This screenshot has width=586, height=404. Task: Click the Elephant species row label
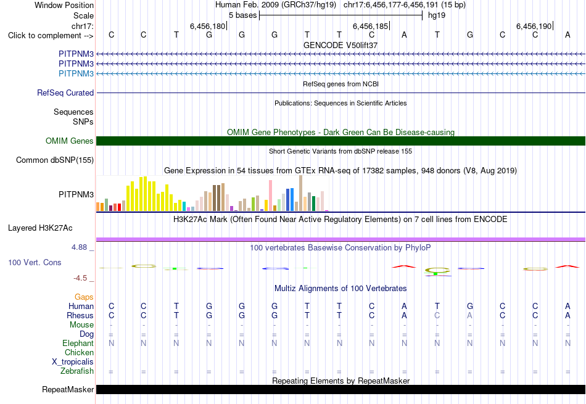(78, 343)
